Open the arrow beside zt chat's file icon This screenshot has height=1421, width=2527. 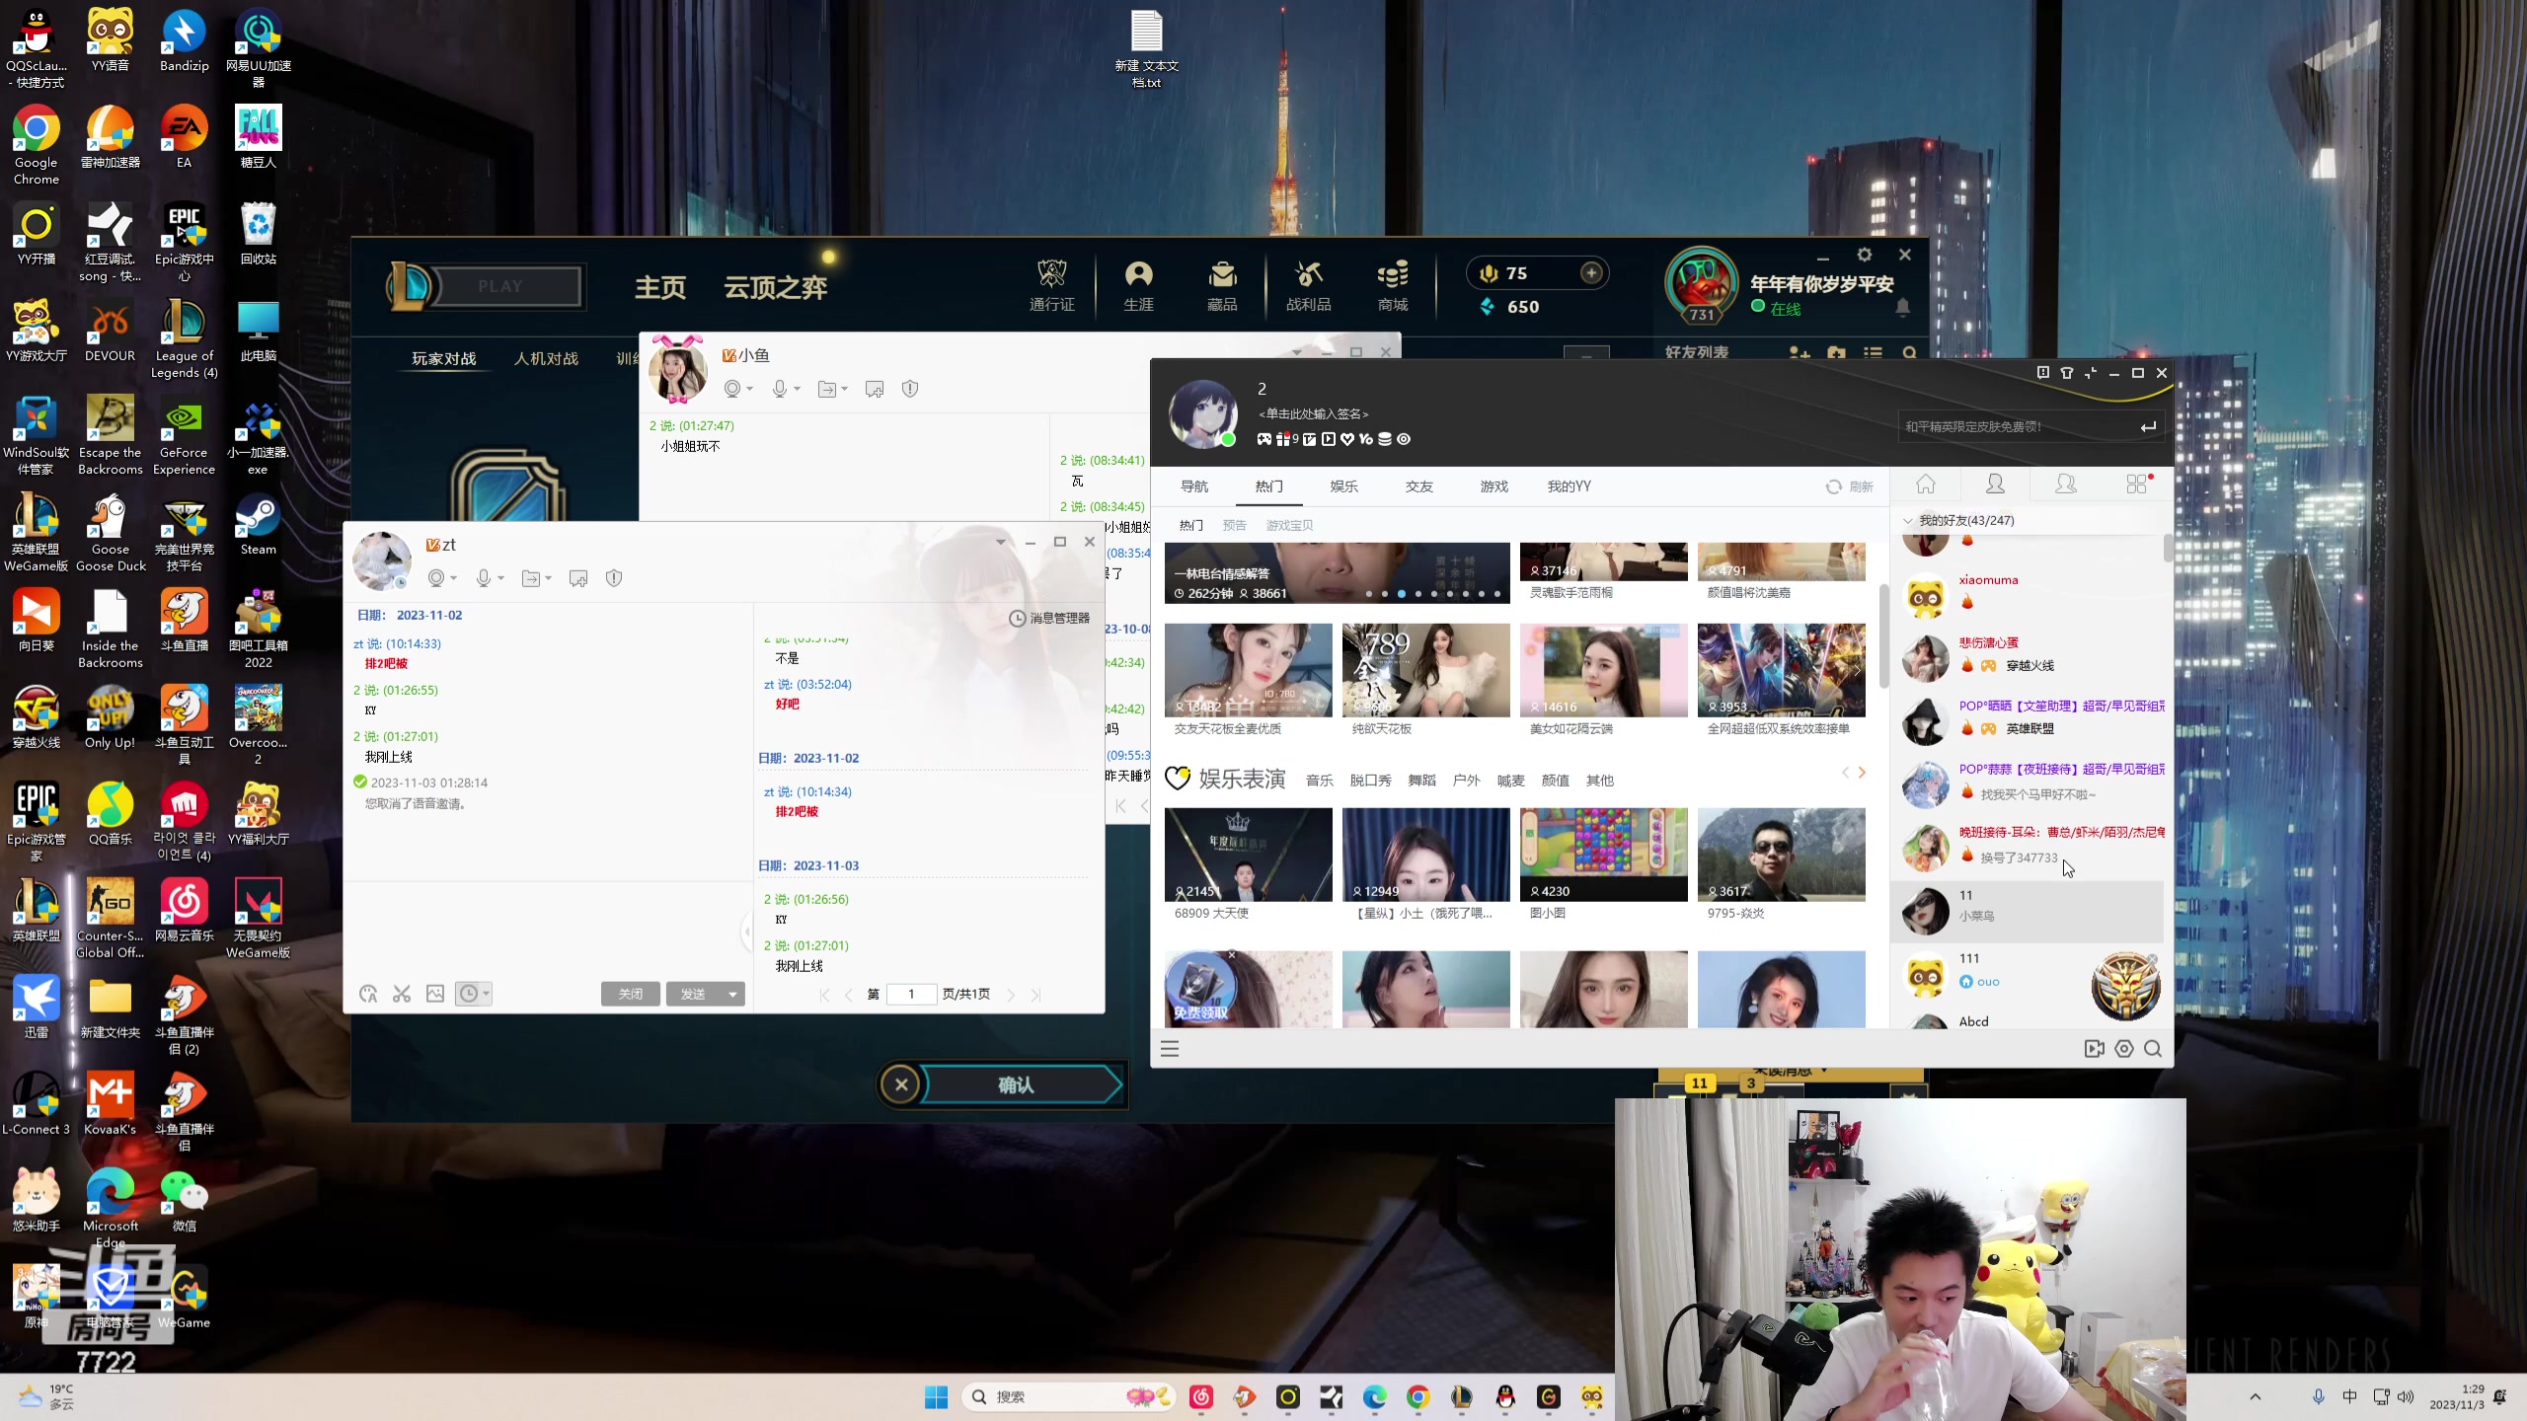[548, 579]
